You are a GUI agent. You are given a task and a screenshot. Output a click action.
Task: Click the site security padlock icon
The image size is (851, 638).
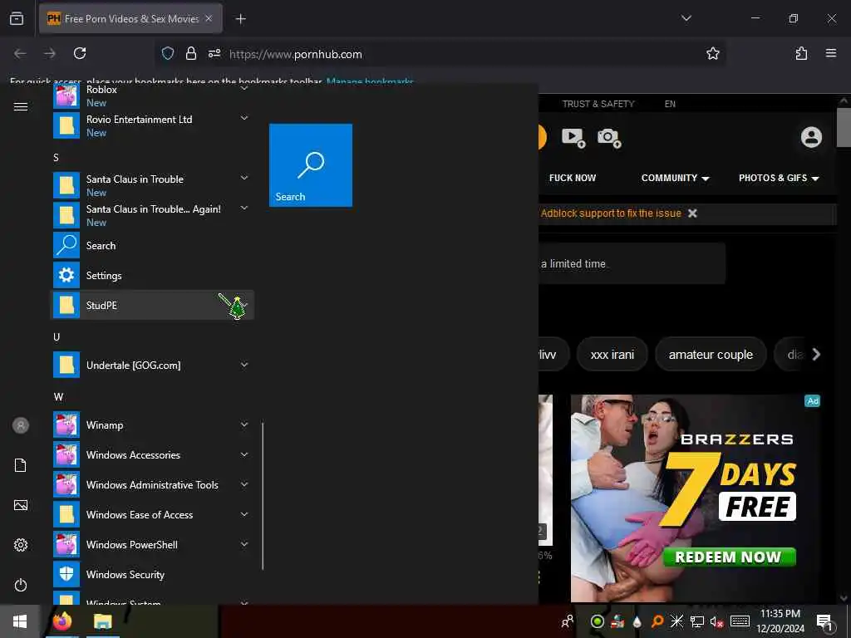[x=191, y=53]
